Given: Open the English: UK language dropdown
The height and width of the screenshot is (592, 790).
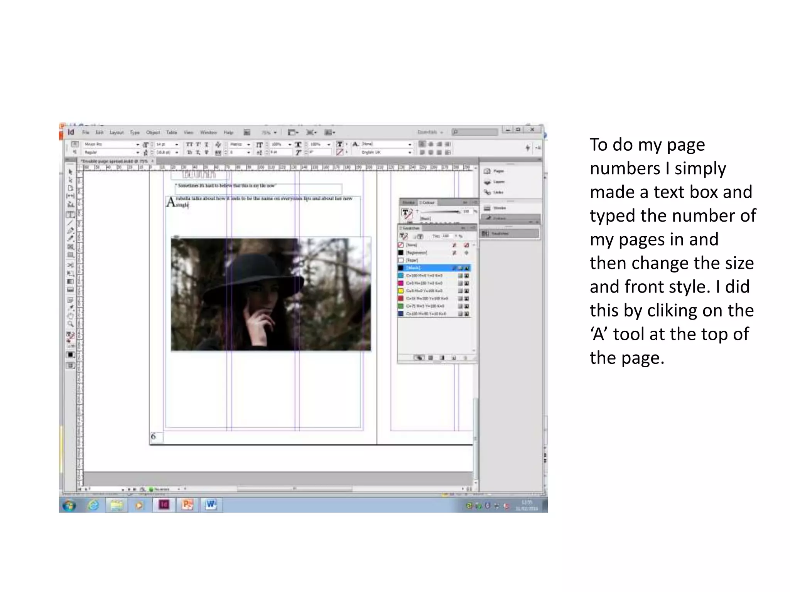Looking at the screenshot, I should click(x=410, y=153).
